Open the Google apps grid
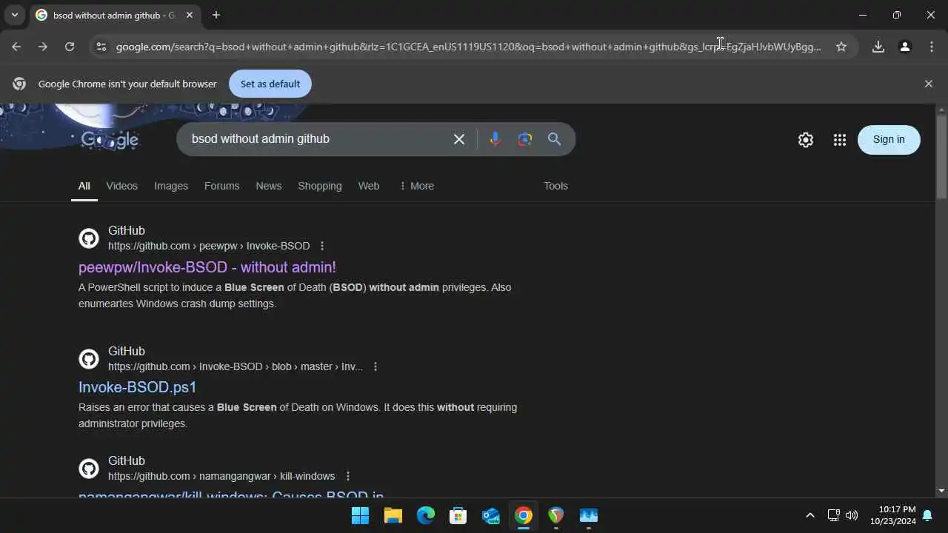948x533 pixels. click(x=839, y=140)
